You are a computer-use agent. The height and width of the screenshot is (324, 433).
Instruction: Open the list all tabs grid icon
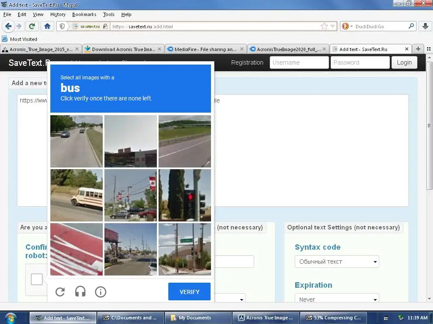(429, 49)
